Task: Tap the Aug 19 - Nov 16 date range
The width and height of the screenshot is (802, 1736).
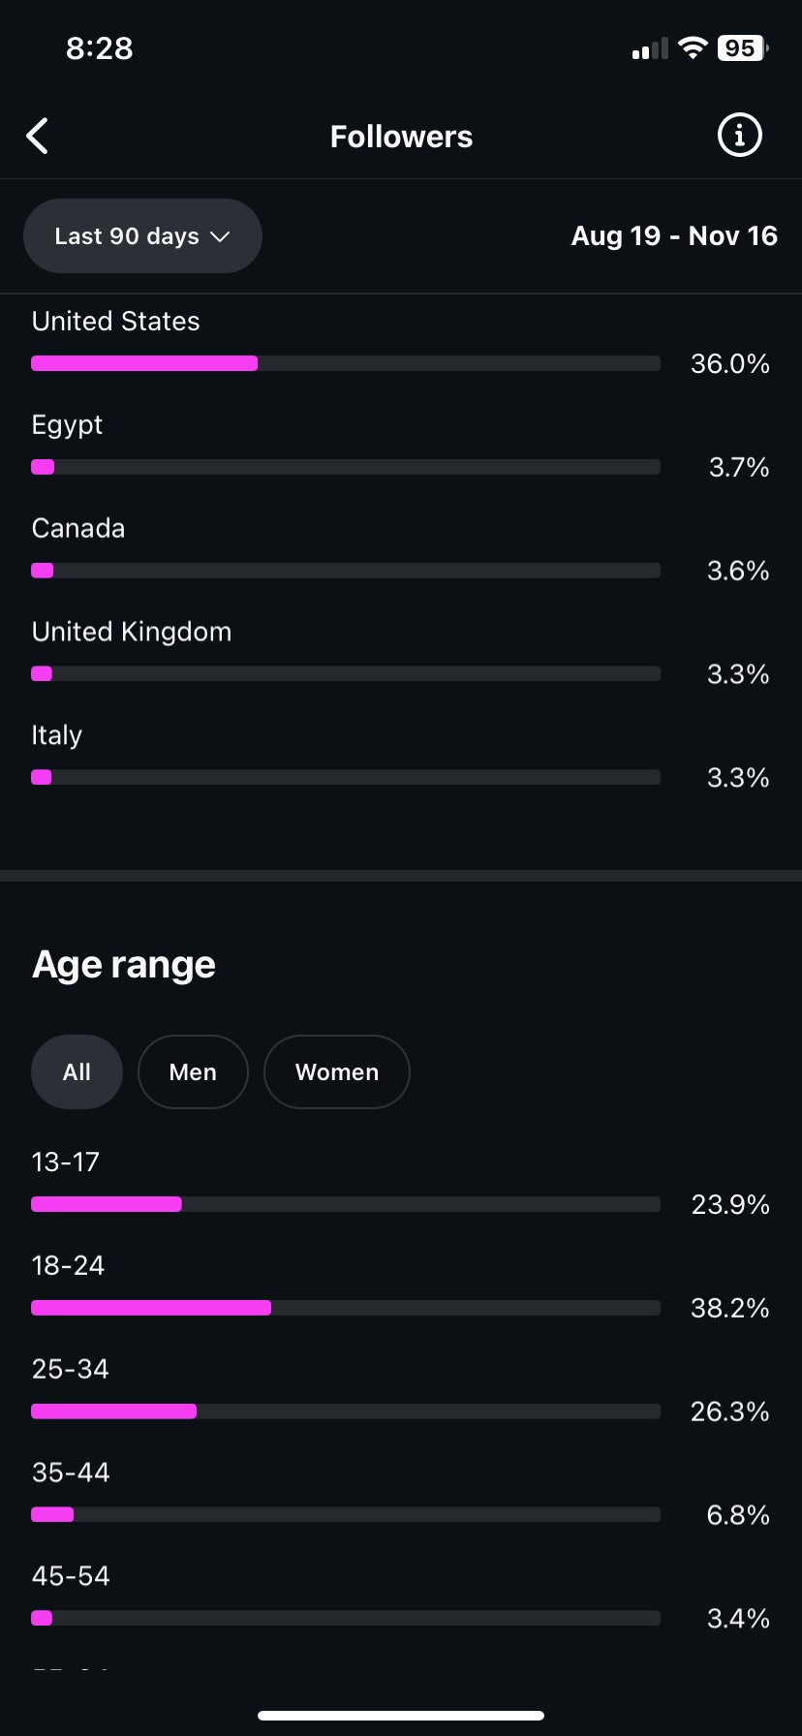Action: 674,236
